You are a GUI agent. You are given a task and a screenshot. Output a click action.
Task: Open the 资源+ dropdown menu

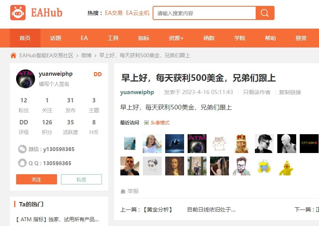coord(176,38)
